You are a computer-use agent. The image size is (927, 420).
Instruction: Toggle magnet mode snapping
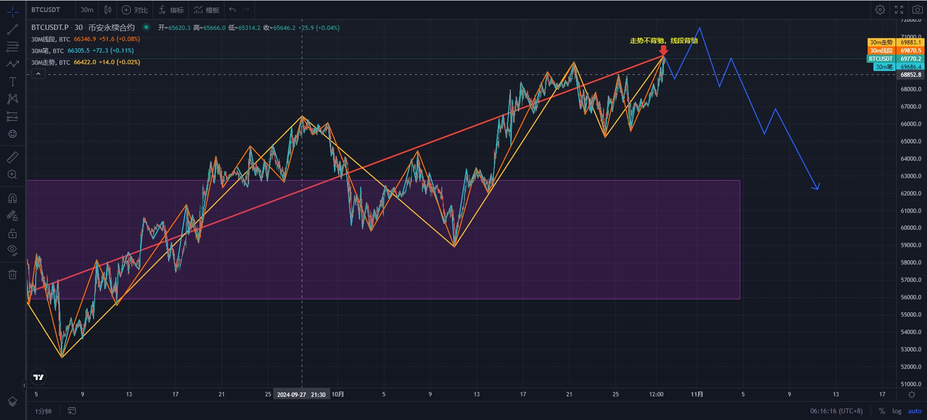[x=13, y=198]
